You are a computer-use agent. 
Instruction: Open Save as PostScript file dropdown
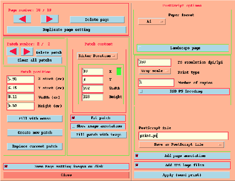(182, 145)
